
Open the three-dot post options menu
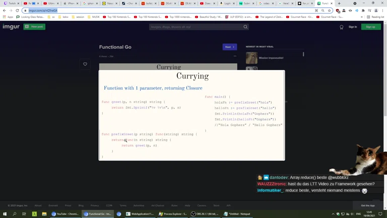click(x=234, y=56)
